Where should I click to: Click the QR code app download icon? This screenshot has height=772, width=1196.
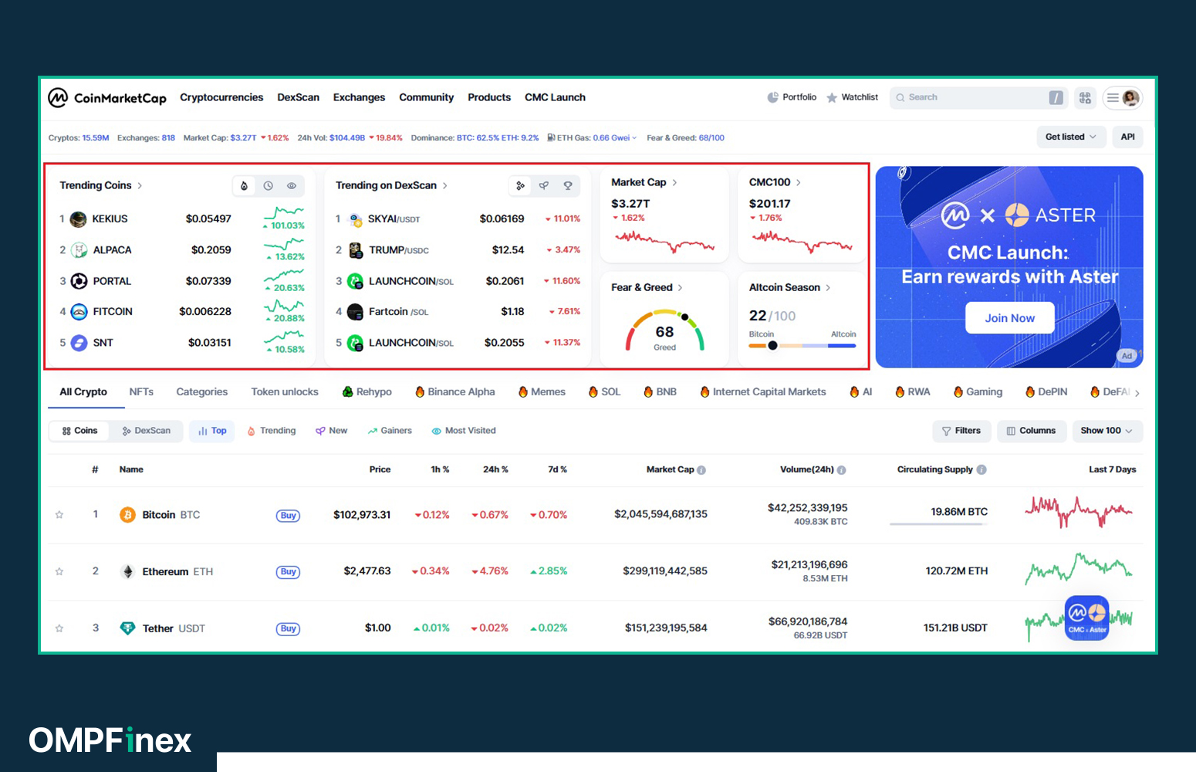(1085, 97)
